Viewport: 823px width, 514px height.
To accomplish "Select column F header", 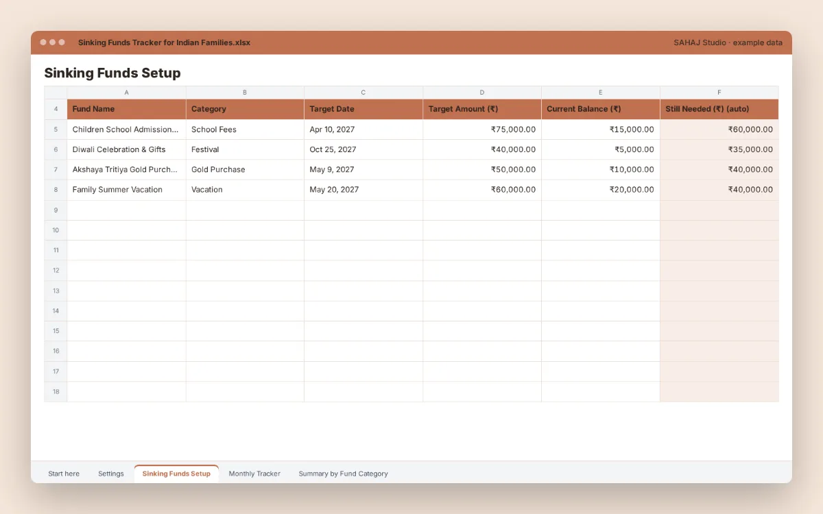I will click(x=719, y=93).
